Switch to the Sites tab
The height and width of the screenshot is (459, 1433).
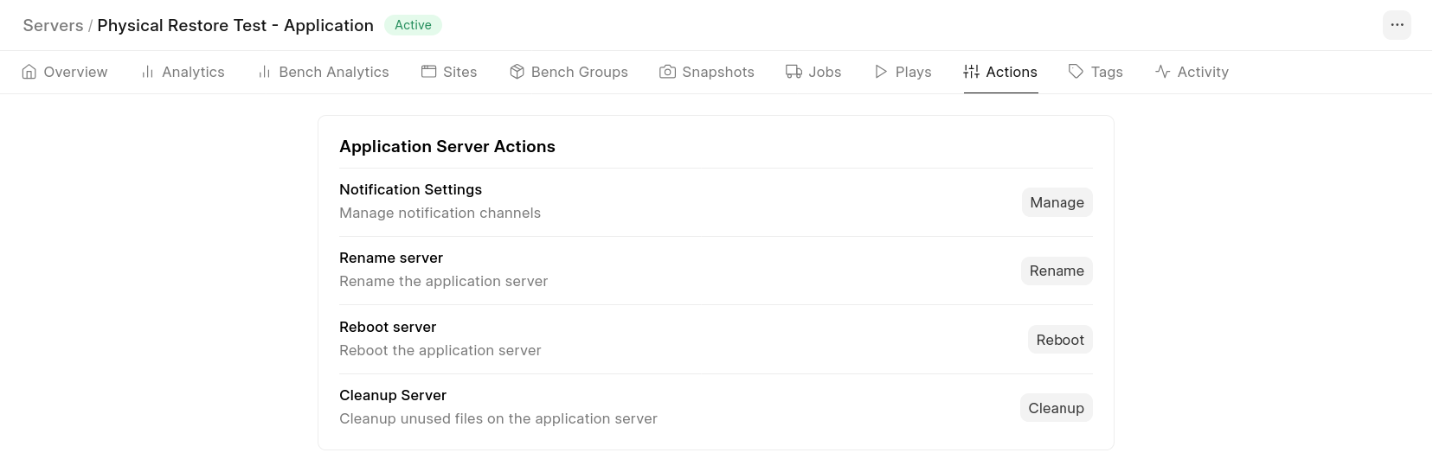pos(459,72)
